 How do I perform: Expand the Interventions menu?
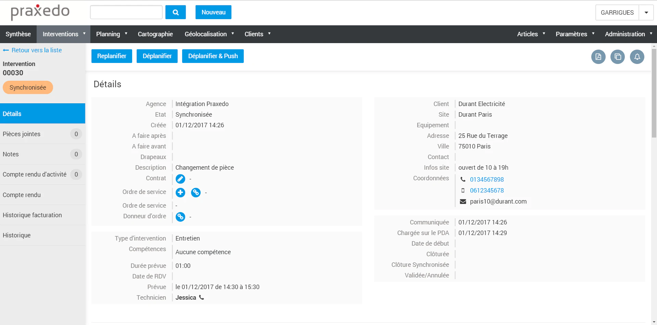click(x=63, y=34)
